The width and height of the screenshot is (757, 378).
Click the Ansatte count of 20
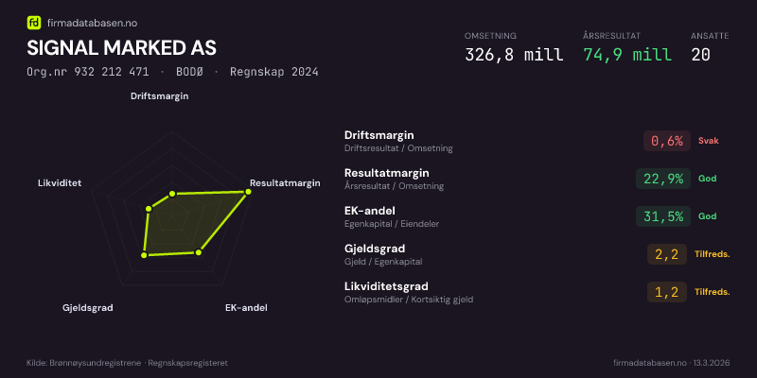[x=701, y=54]
